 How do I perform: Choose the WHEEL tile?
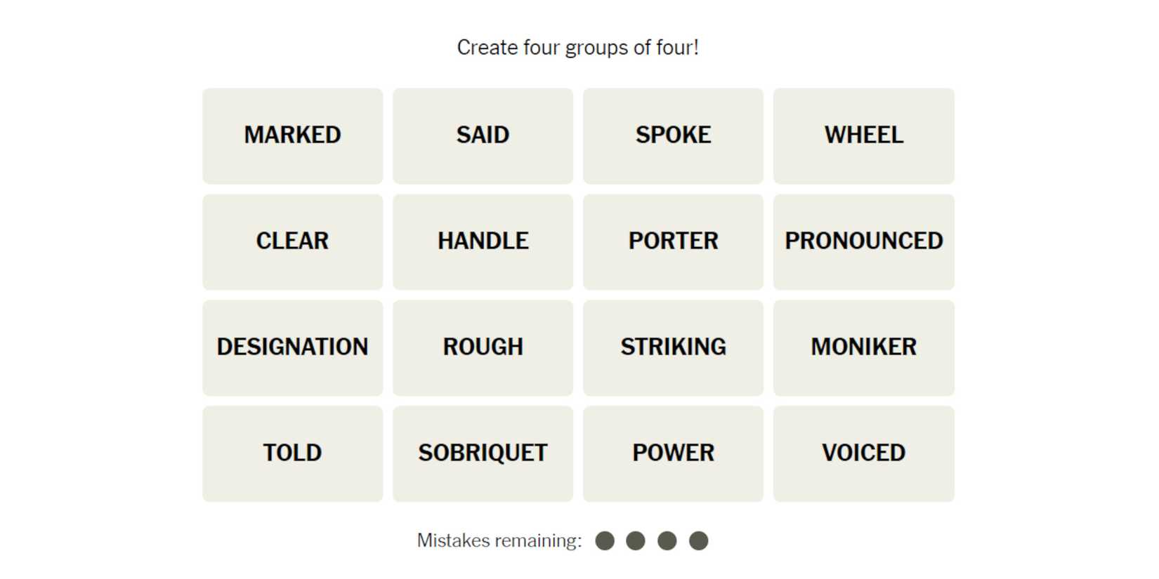tap(863, 135)
